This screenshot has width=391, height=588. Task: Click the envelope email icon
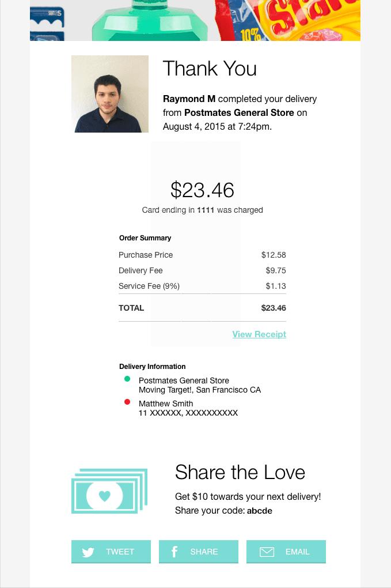(x=267, y=552)
